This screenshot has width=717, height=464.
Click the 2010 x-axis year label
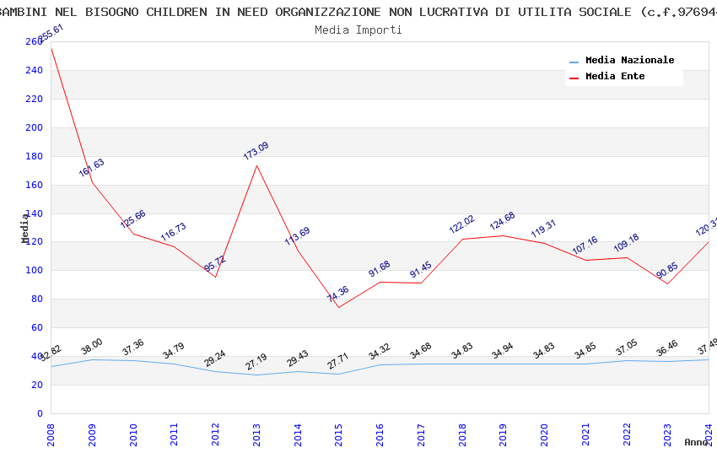[x=133, y=434]
